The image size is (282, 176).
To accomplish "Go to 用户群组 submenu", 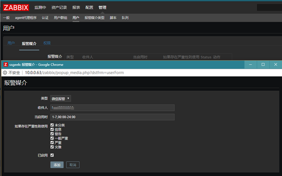I will pyautogui.click(x=60, y=18).
